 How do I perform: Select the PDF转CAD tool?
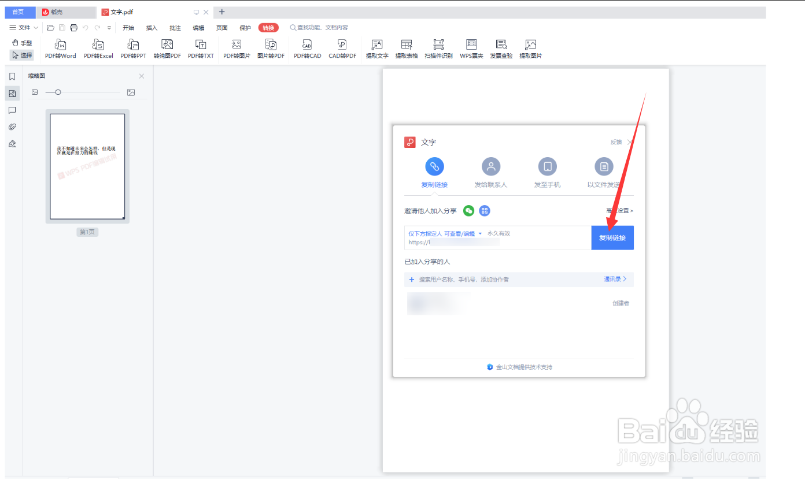tap(307, 49)
